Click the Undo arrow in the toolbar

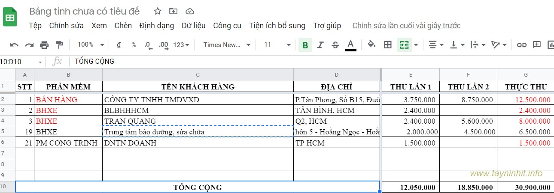point(14,45)
